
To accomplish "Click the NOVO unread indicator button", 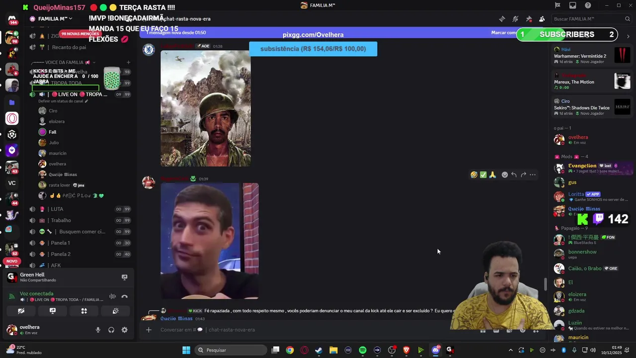I will coord(12,261).
